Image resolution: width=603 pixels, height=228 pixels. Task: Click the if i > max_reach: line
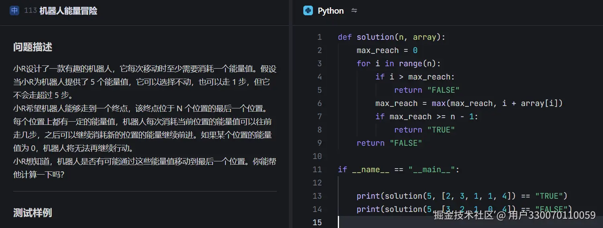pos(415,77)
